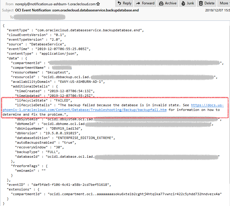
Task: Click the eventType line in body
Action: (75, 30)
